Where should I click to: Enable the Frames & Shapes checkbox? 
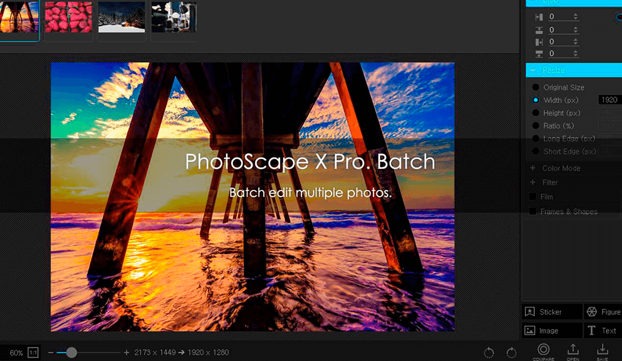pyautogui.click(x=533, y=212)
